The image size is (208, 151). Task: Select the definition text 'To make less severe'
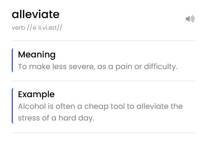pos(57,67)
